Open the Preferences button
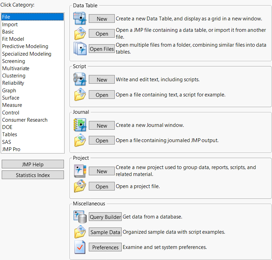272x260 pixels. coord(105,247)
